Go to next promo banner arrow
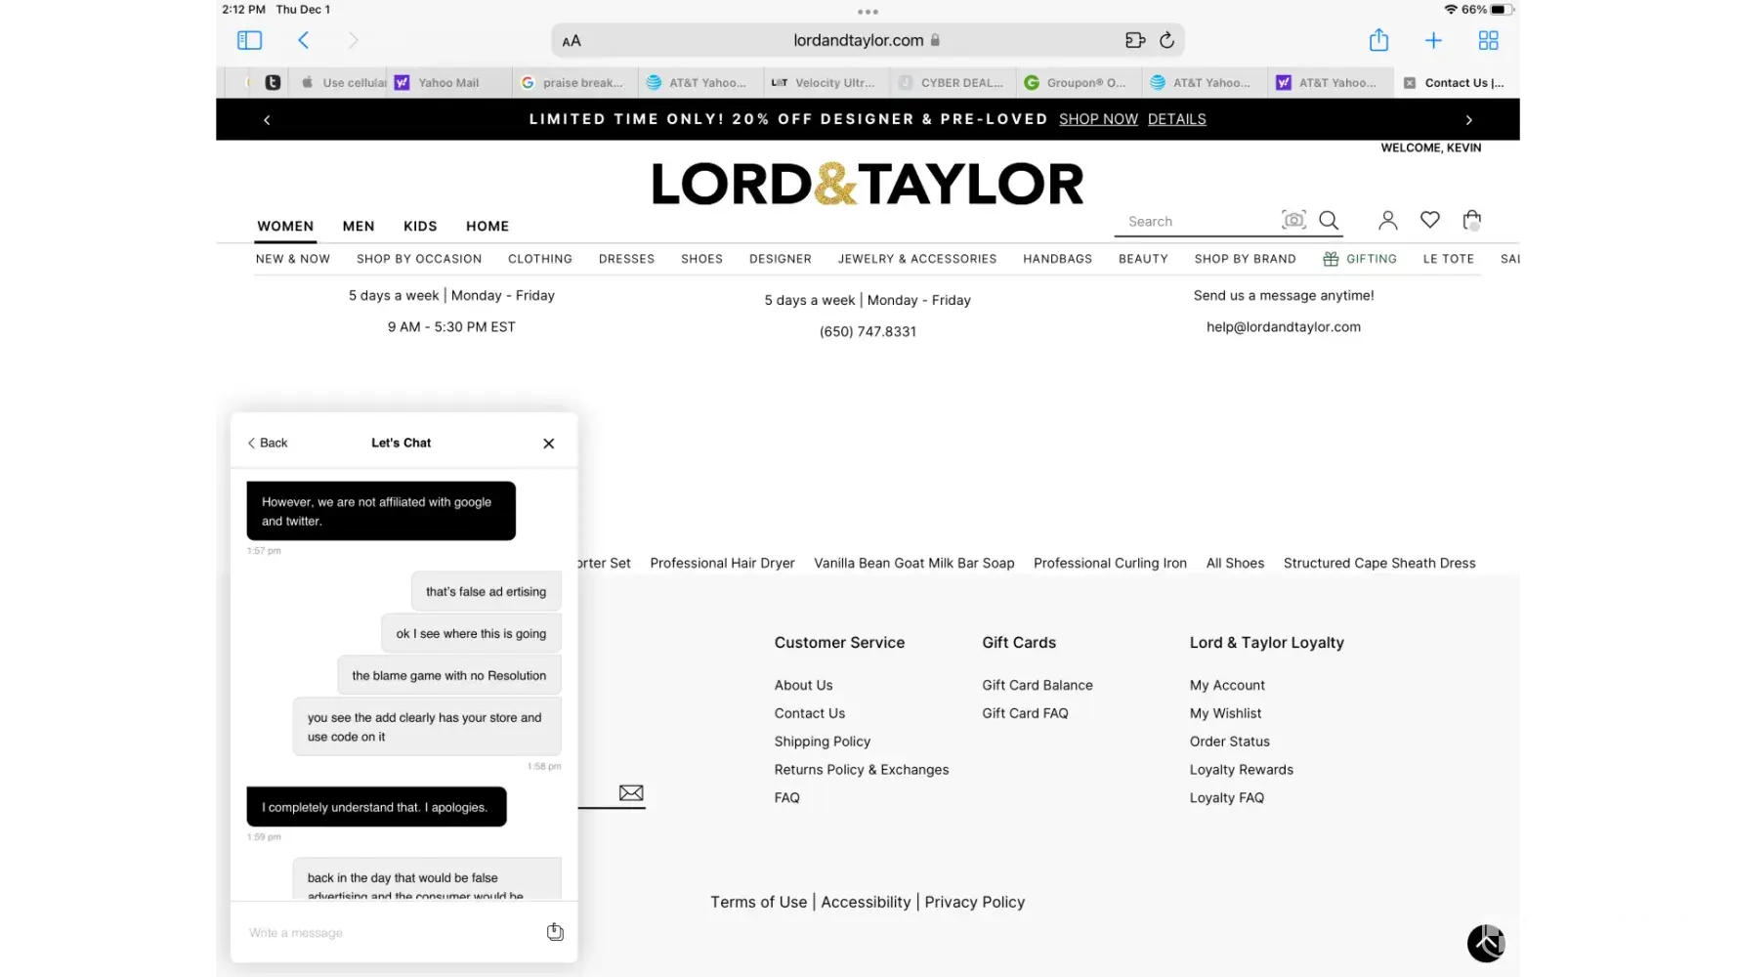This screenshot has width=1737, height=977. [1468, 119]
